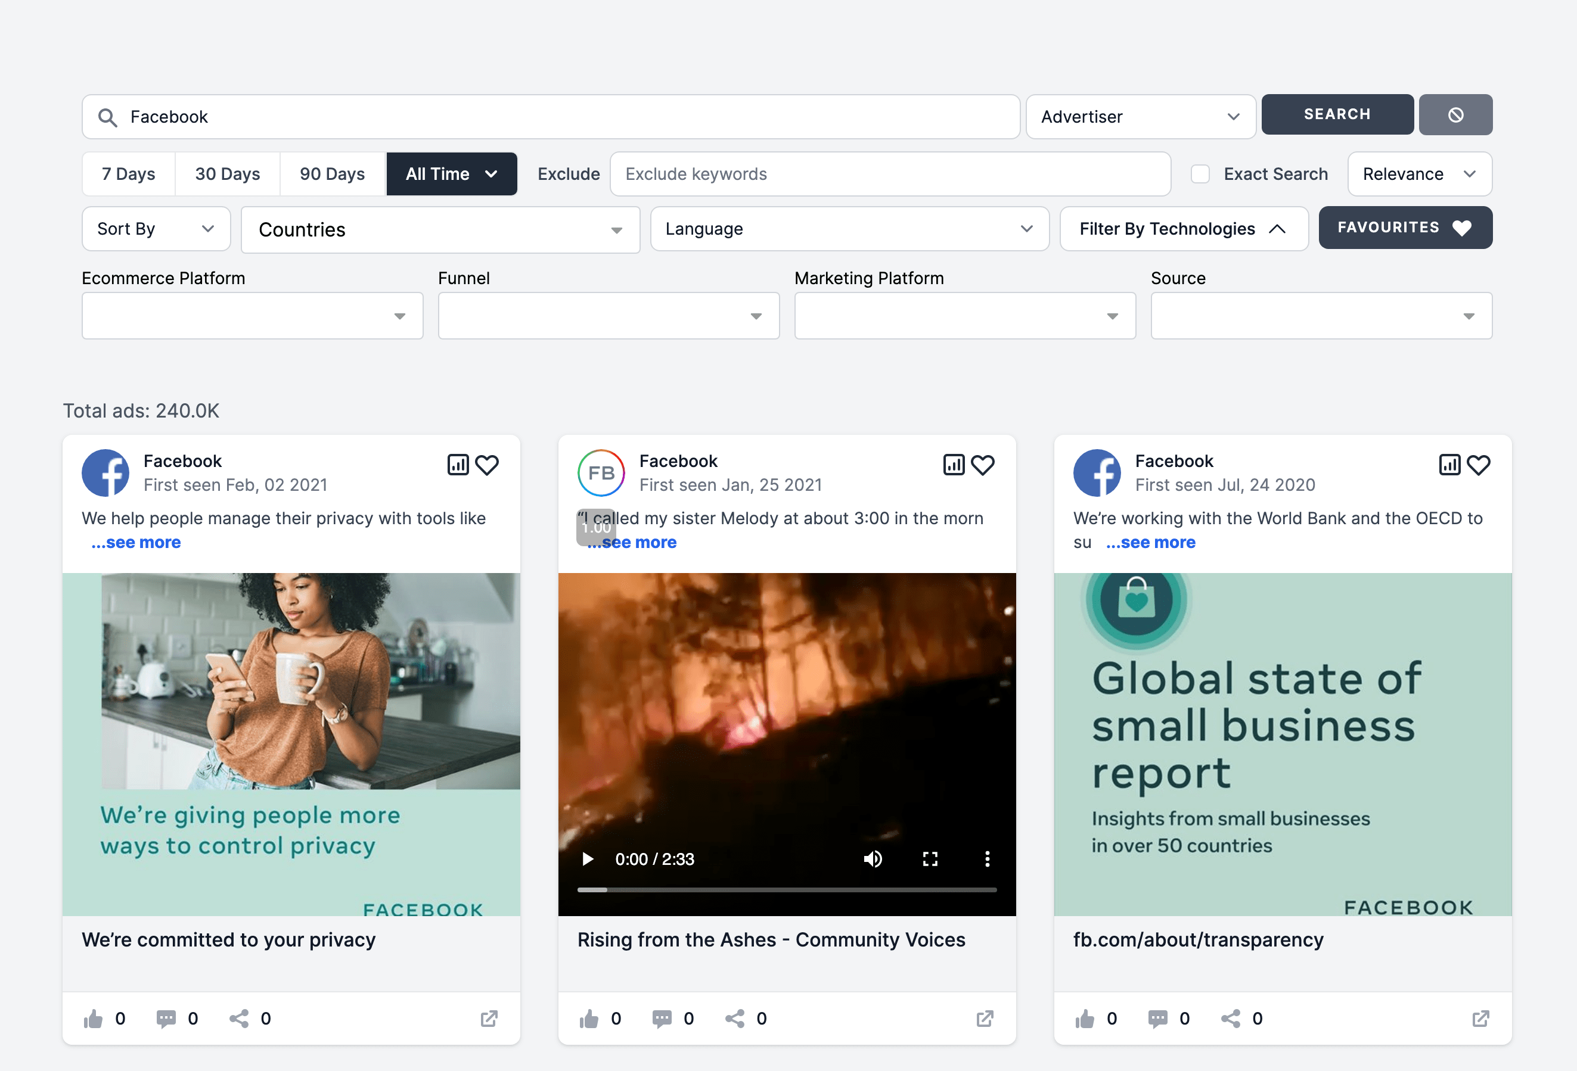The image size is (1577, 1071).
Task: Play the Community Voices video
Action: [588, 859]
